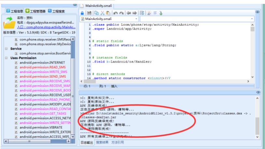Click the code editor scroll right arrow
Screen dimensions: 265x149
[x=248, y=81]
